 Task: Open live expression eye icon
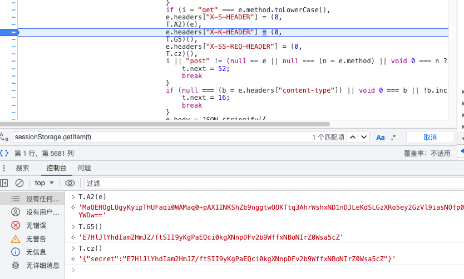pos(70,183)
